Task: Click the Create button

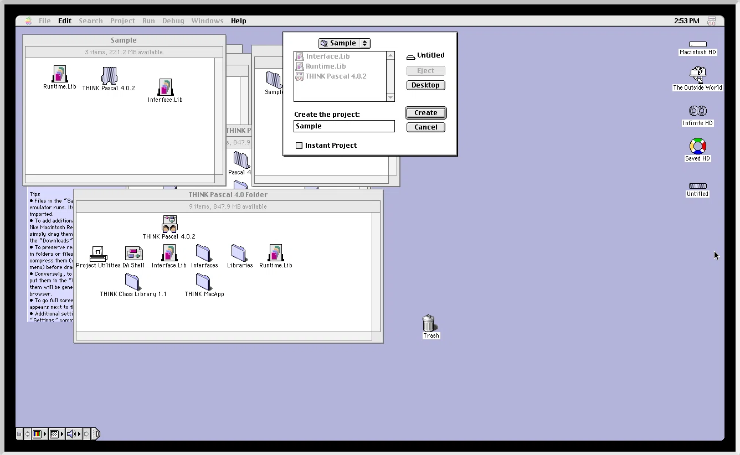Action: (x=426, y=113)
